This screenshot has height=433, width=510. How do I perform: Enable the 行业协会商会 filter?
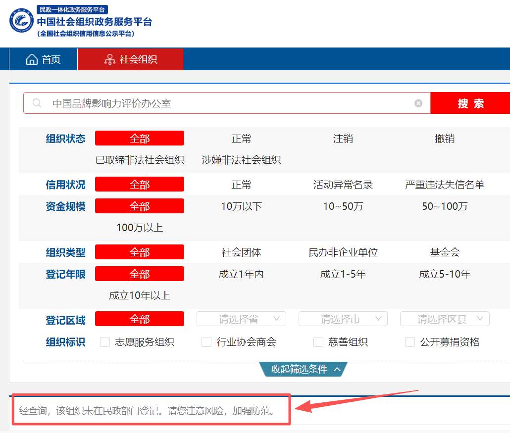click(x=206, y=342)
